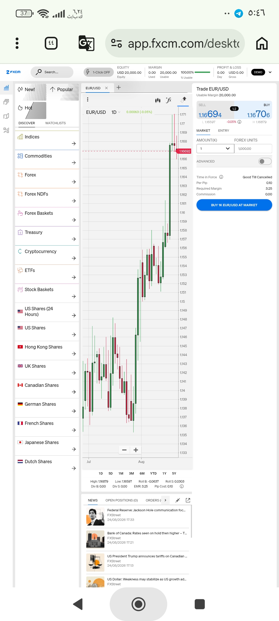Viewport: 279px width, 621px height.
Task: Select the MARKET order tab
Action: tap(203, 131)
